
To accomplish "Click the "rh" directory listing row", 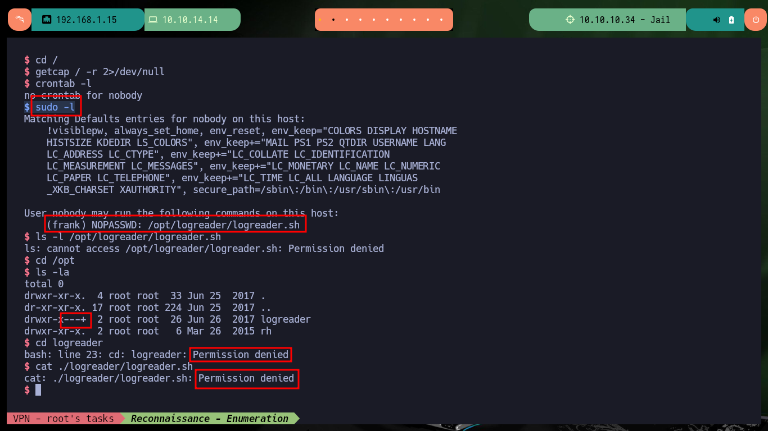I will (148, 331).
